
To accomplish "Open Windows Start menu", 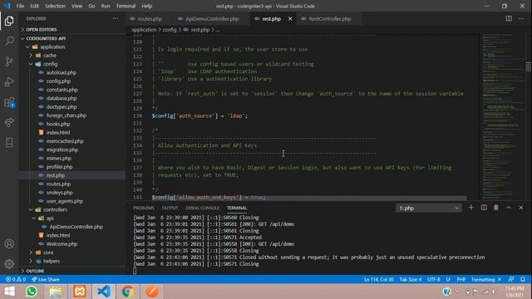I will point(9,292).
